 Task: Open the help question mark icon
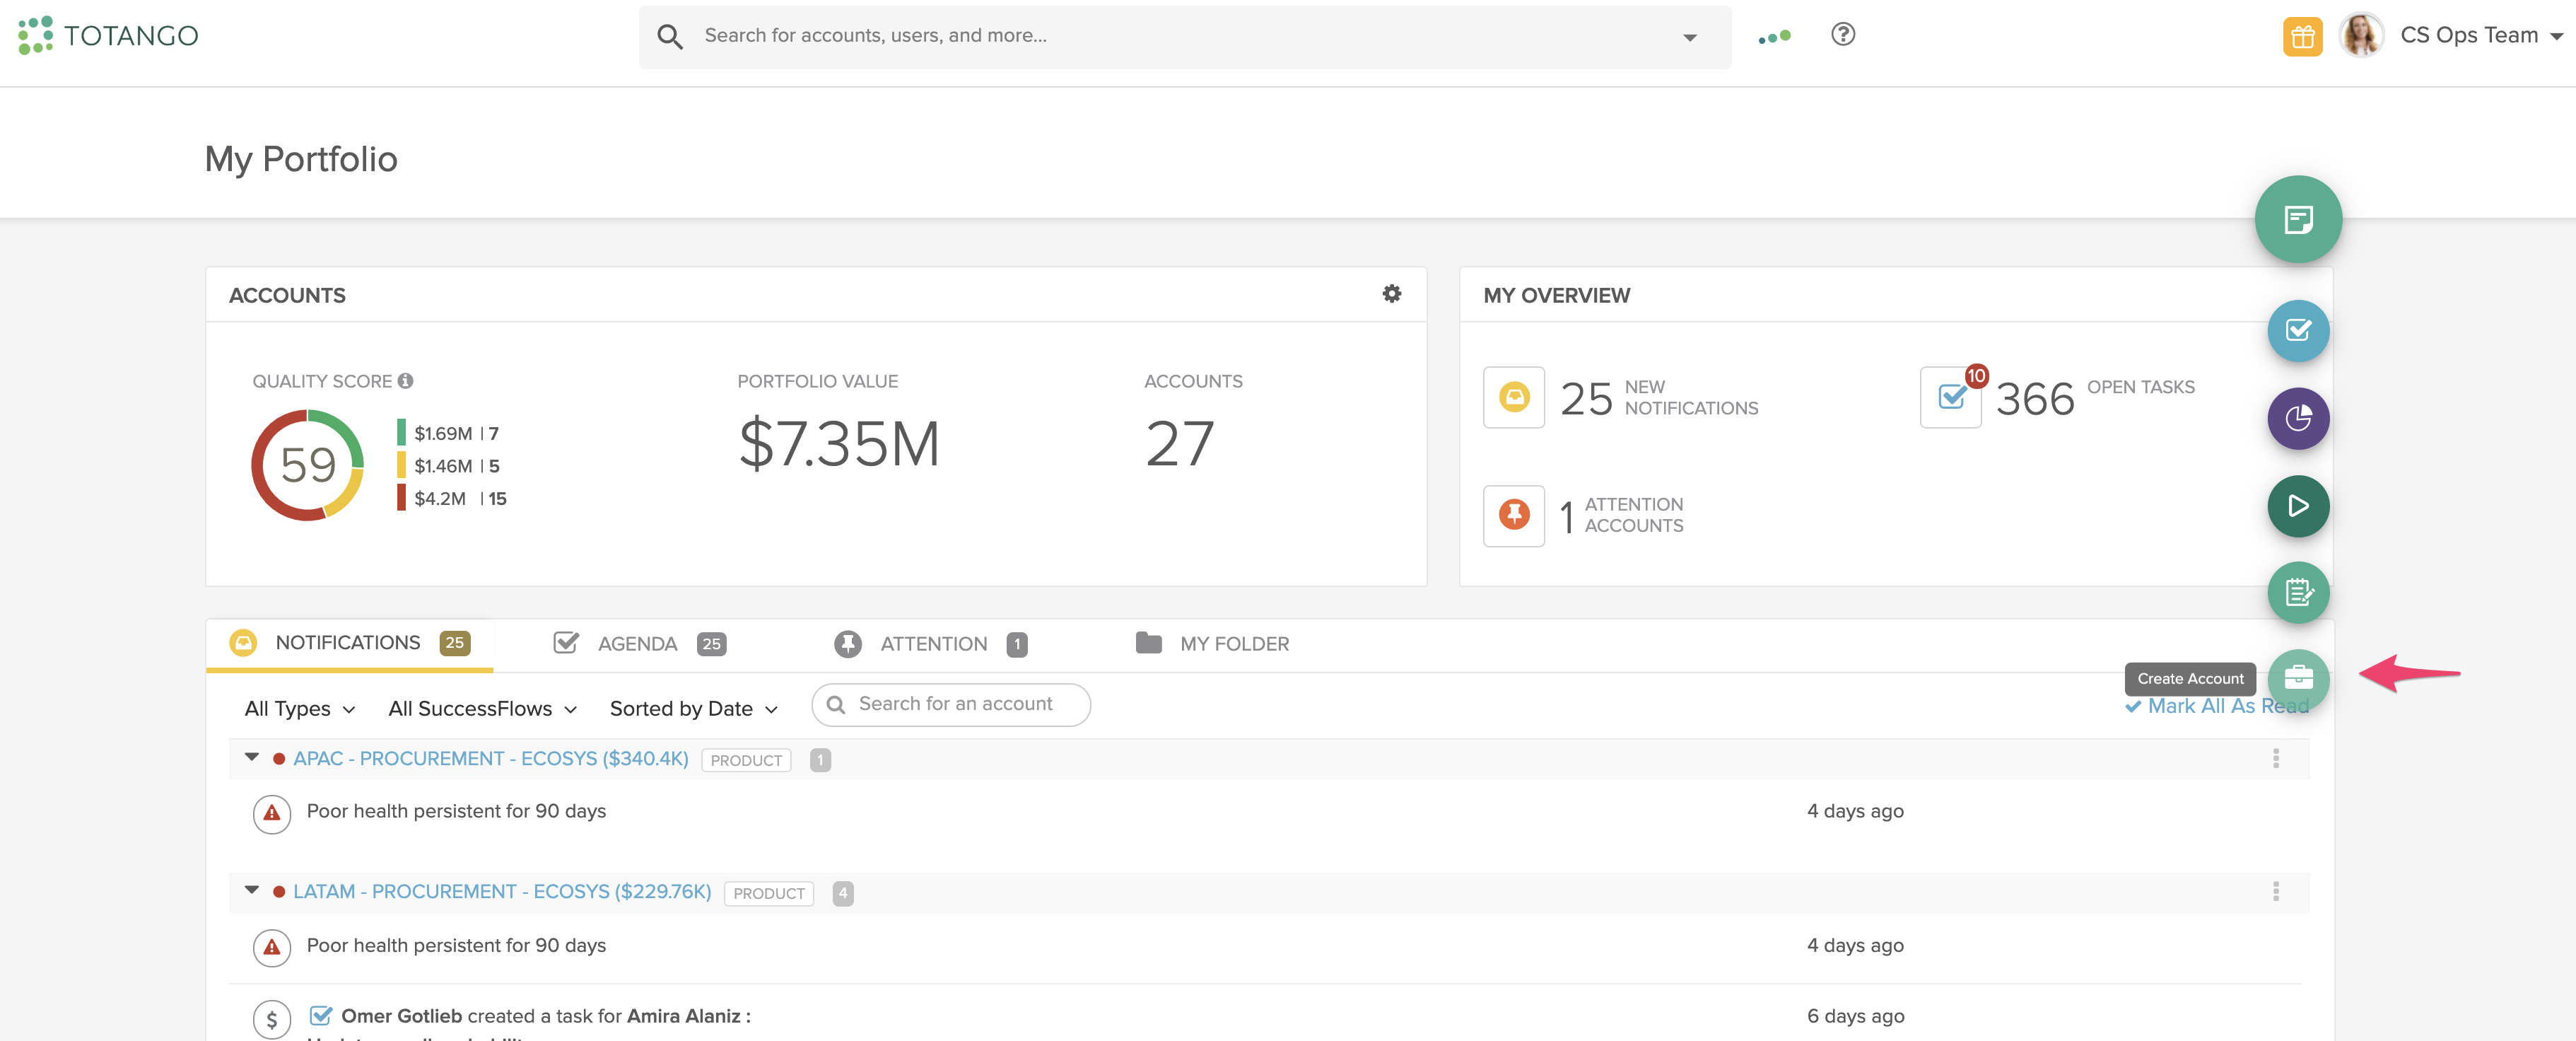click(x=1842, y=35)
